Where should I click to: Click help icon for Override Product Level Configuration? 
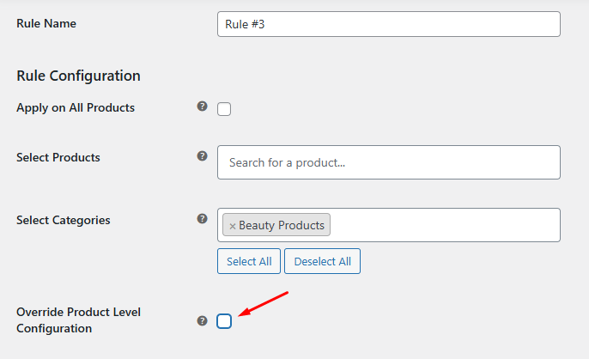point(203,320)
